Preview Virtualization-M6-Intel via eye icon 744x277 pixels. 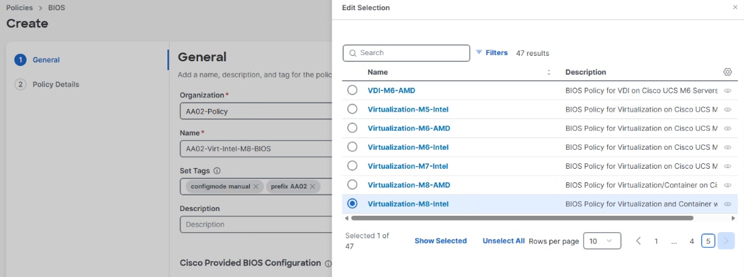click(728, 148)
